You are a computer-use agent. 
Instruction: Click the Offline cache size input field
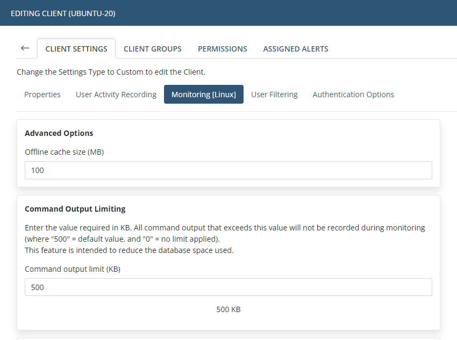(x=228, y=170)
